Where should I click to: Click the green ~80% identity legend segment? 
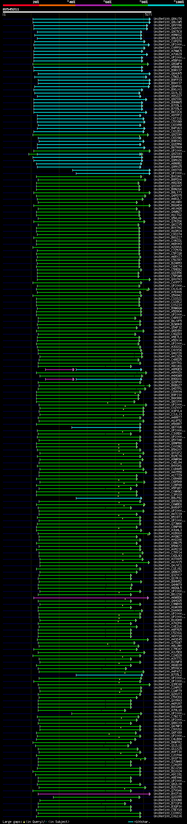130,5
